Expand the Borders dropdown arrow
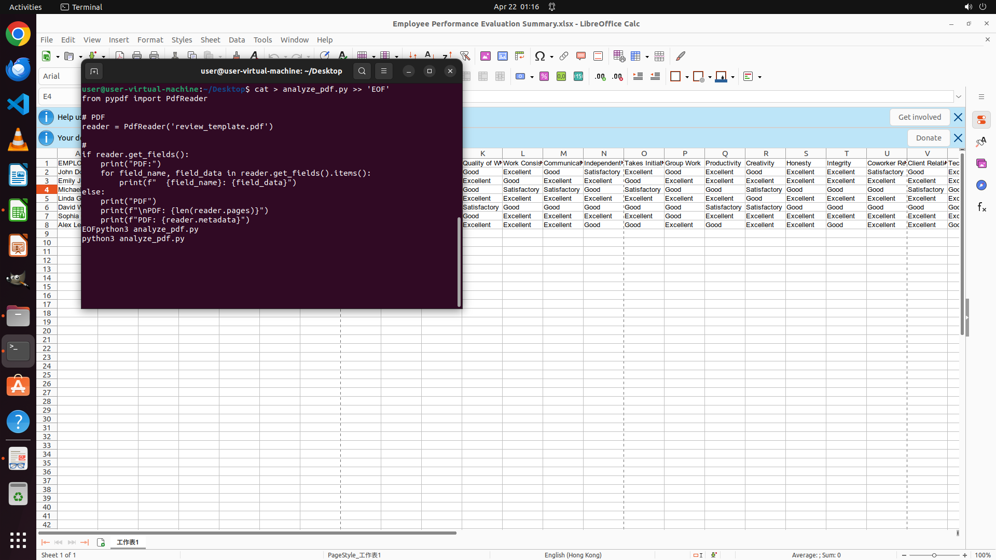 point(687,77)
